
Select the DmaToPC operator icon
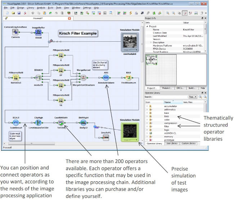[106, 137]
